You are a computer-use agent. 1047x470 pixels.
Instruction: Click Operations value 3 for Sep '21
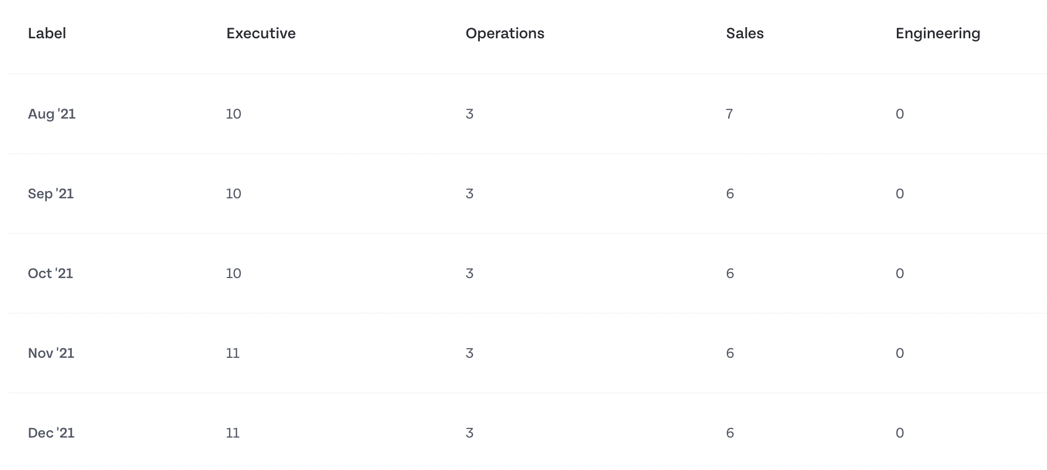[x=469, y=194]
